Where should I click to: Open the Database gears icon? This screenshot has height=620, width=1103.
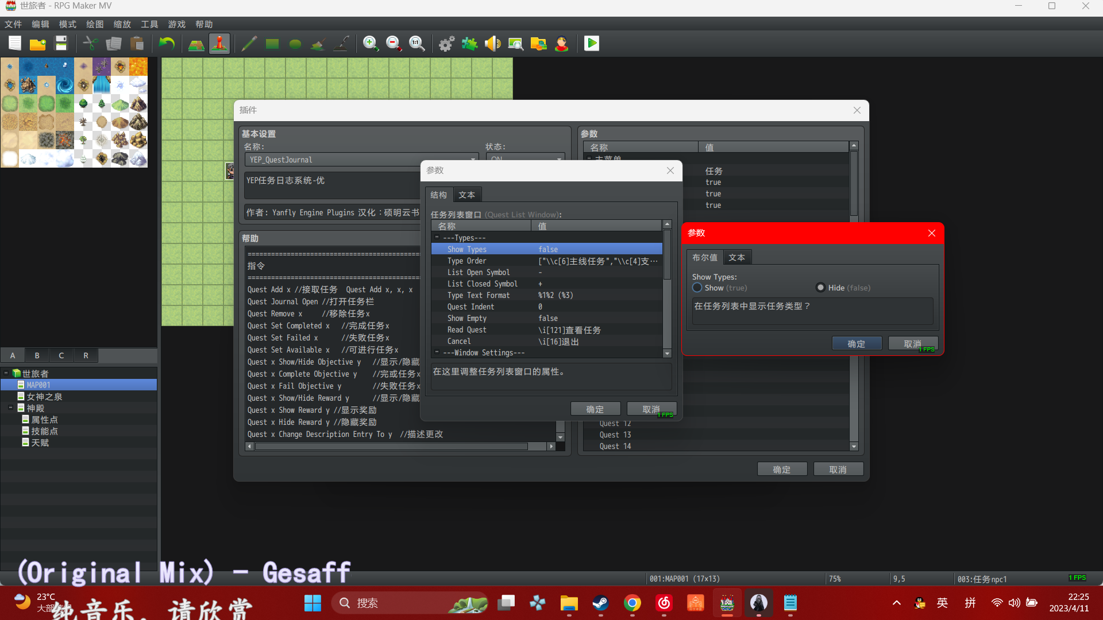[x=446, y=44]
